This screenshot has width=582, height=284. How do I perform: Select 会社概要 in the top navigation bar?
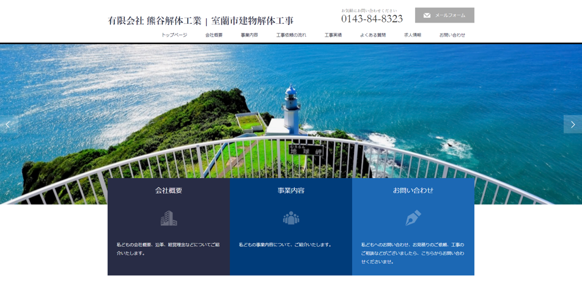pyautogui.click(x=214, y=35)
